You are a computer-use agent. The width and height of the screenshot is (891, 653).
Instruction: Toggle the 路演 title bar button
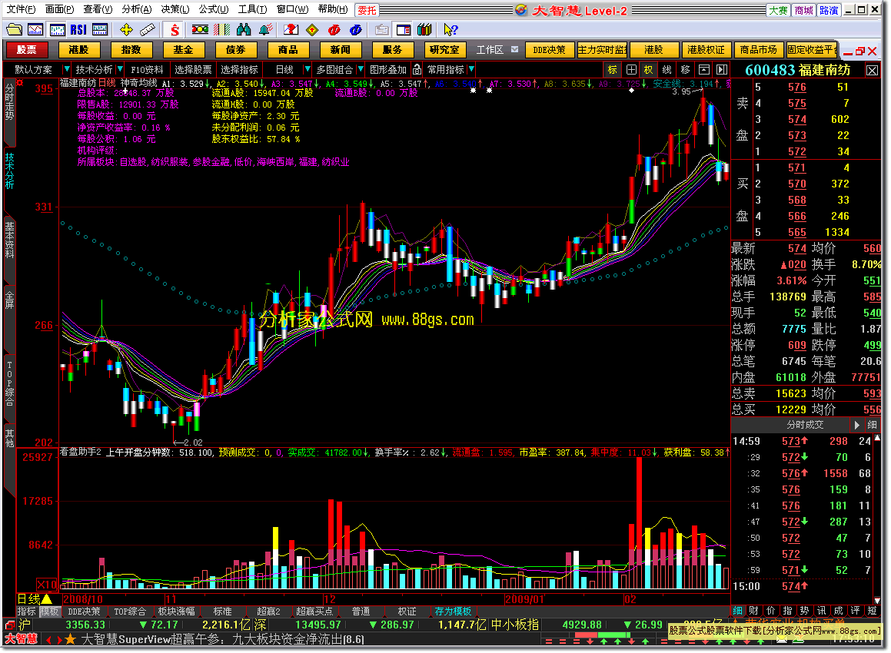pos(829,10)
